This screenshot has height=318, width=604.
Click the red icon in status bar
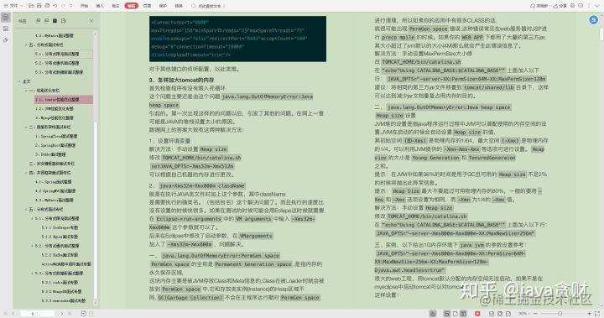tap(477, 314)
